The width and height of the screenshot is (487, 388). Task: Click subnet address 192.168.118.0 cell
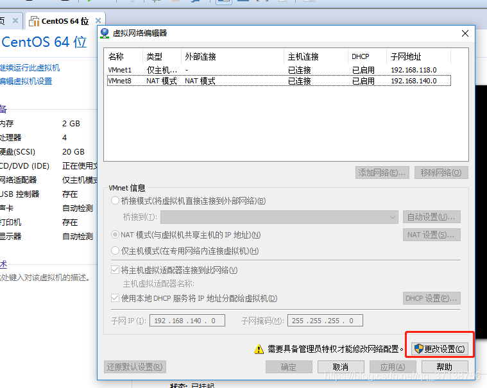tap(414, 70)
